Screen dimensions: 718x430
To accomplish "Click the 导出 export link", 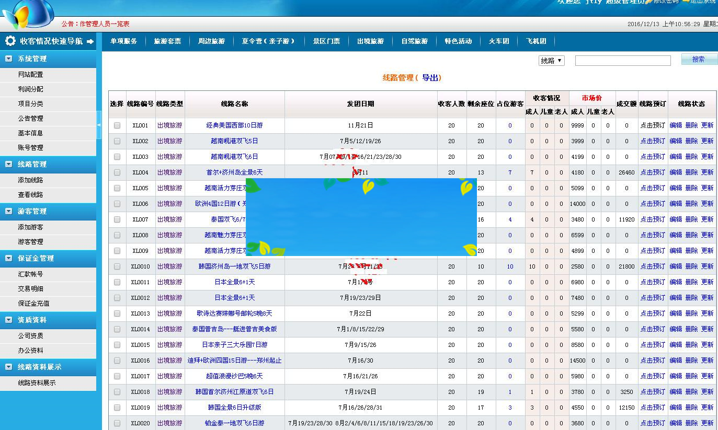I will coord(430,78).
